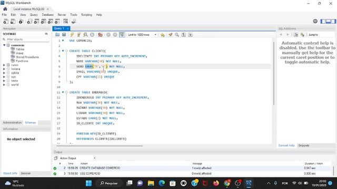Viewport: 337px width, 189px height.
Task: Reconnect to DBMS icon in main toolbar
Action: [x=74, y=21]
